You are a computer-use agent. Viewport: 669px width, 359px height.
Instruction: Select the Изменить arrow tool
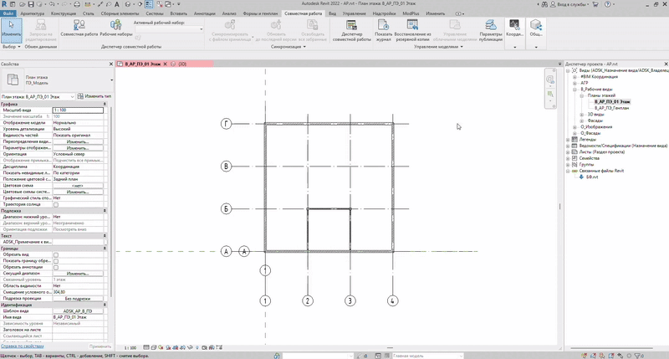(11, 30)
